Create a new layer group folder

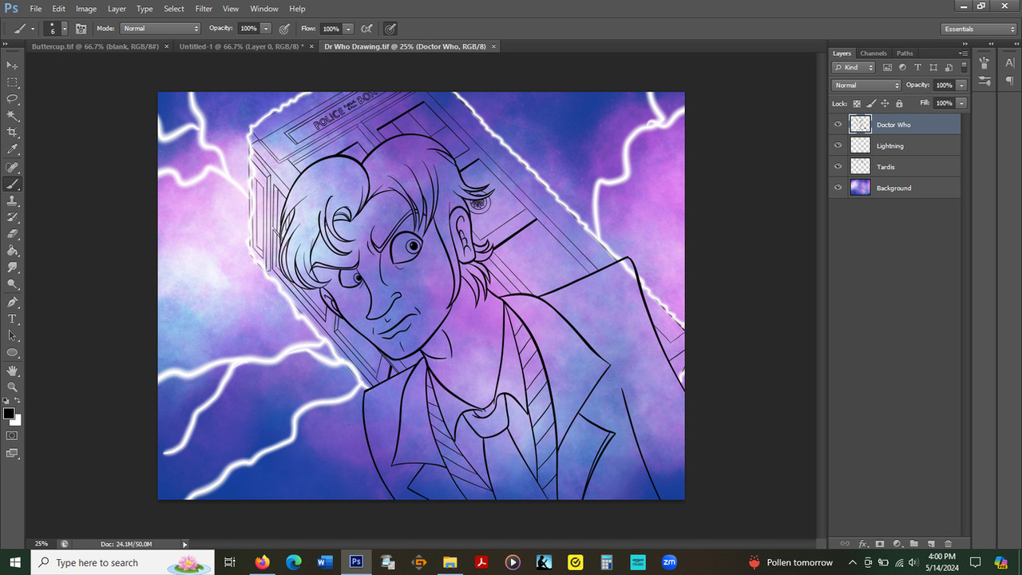coord(914,544)
